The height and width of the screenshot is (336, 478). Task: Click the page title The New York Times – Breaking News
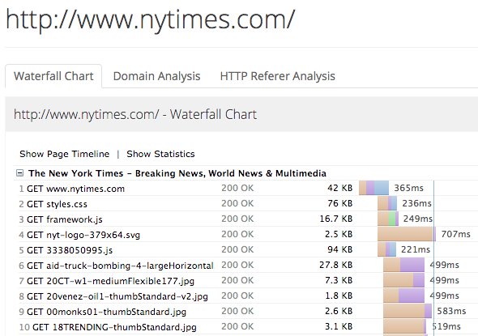pyautogui.click(x=177, y=173)
